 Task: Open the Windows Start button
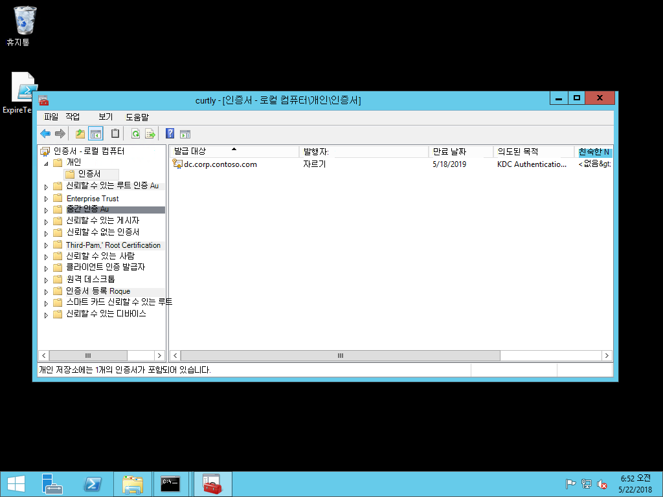16,484
